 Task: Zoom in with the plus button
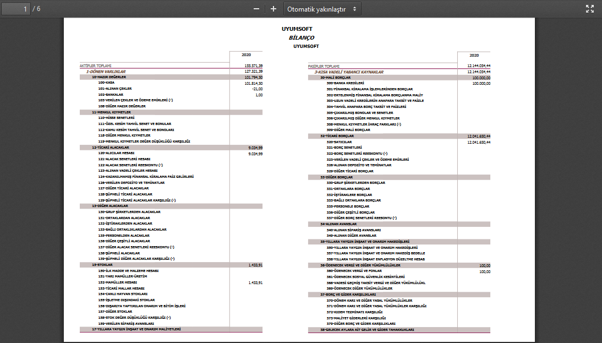pyautogui.click(x=273, y=9)
